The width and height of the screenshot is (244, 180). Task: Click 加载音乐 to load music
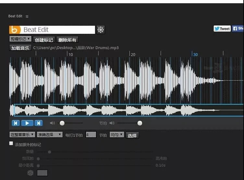point(20,48)
